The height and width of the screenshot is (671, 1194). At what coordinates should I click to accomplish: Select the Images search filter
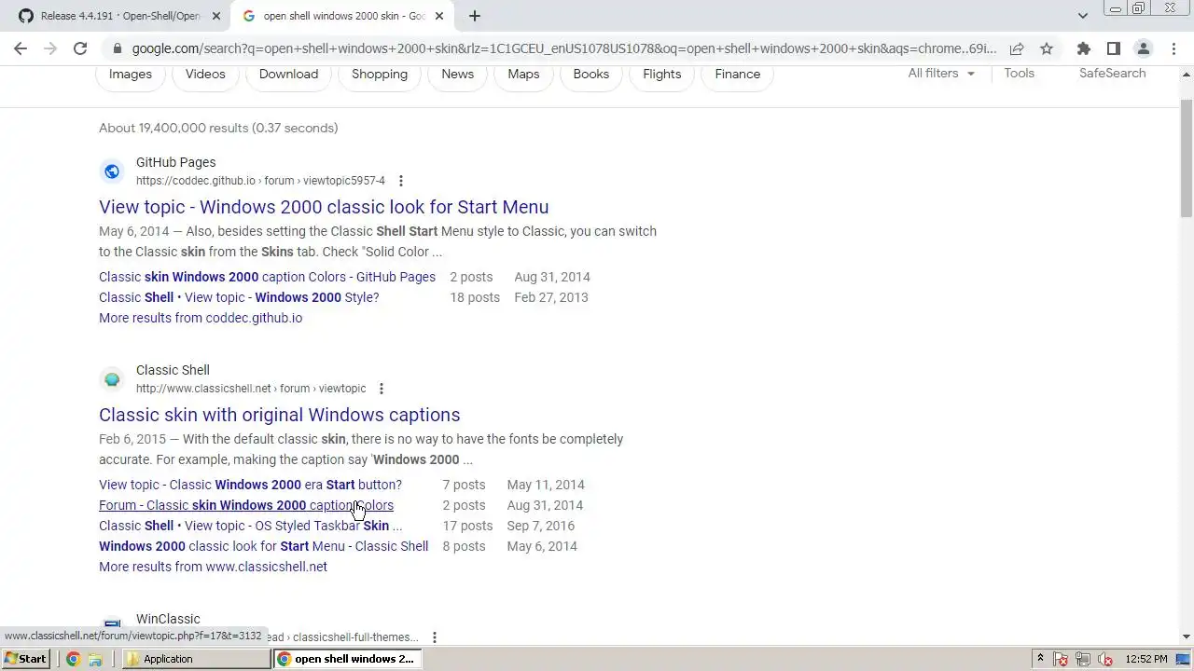(131, 74)
